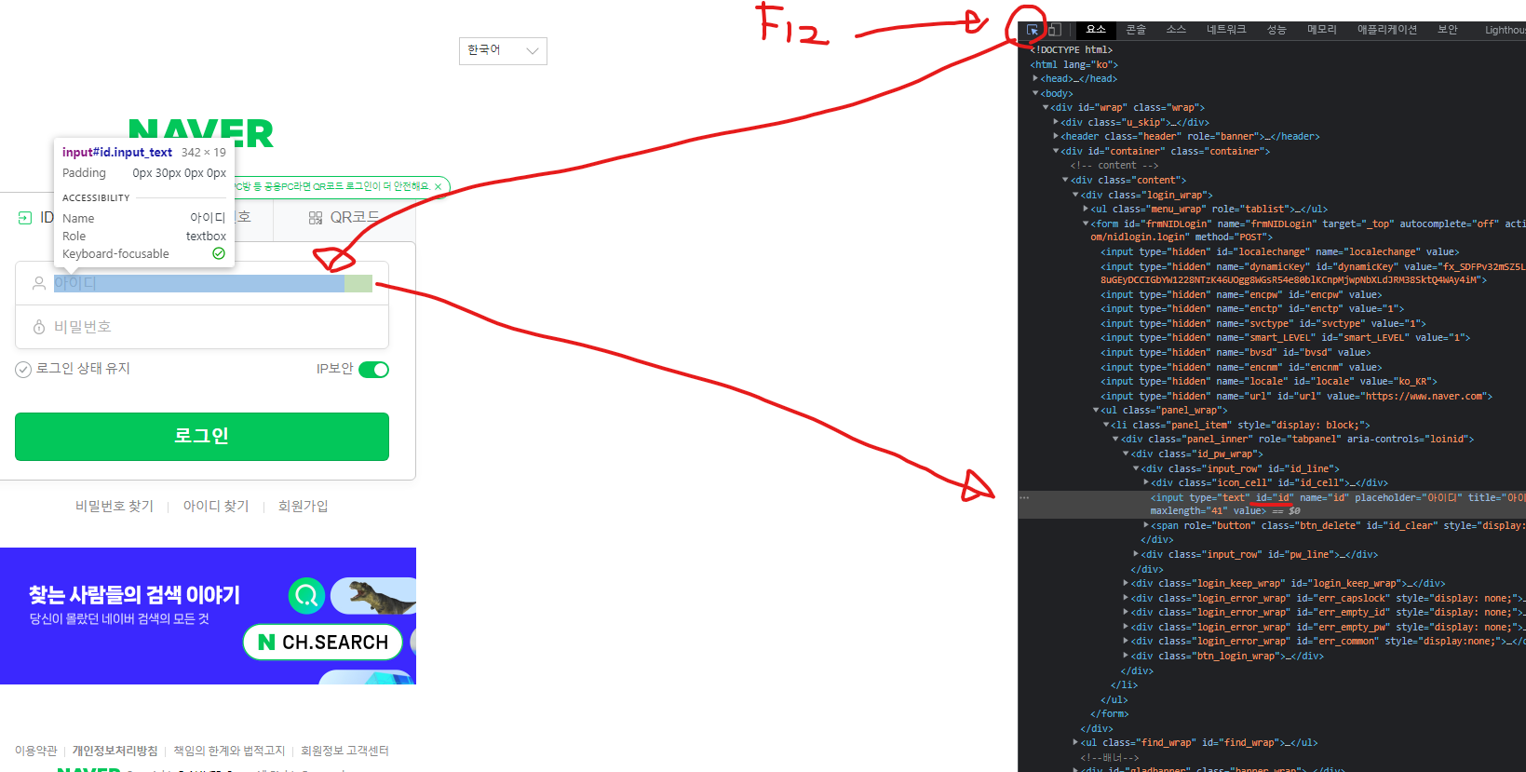This screenshot has height=772, width=1526.
Task: Click the QR code grid icon
Action: click(316, 218)
